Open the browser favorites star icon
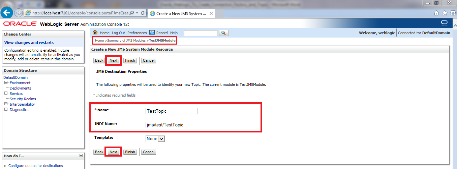457x169 pixels. point(445,13)
